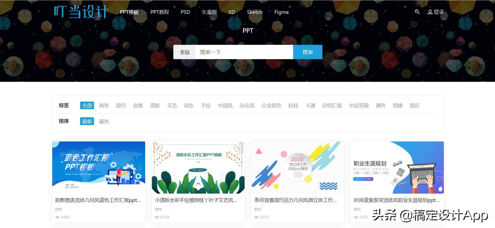Open the Figma navigation menu item
This screenshot has width=495, height=228.
pyautogui.click(x=281, y=12)
